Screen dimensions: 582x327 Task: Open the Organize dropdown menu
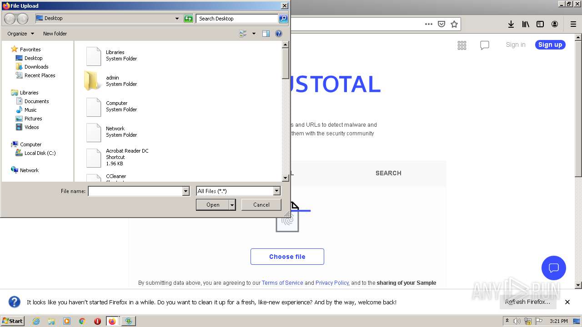click(20, 34)
